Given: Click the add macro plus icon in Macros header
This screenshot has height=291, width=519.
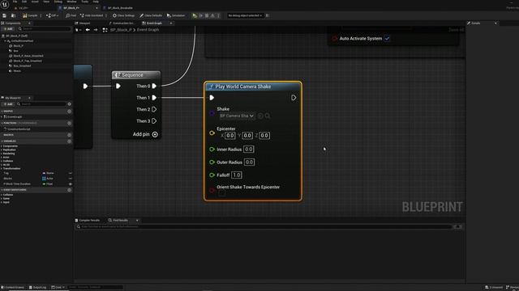Looking at the screenshot, I should point(69,135).
